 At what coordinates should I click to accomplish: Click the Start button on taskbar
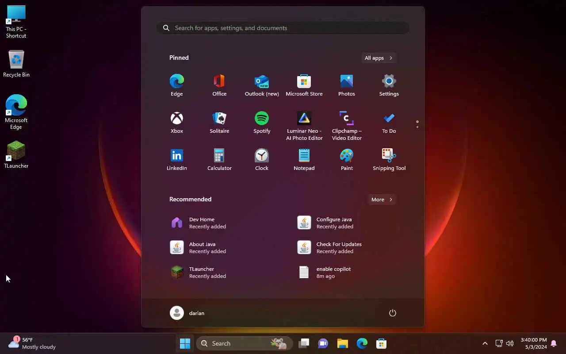(x=185, y=343)
